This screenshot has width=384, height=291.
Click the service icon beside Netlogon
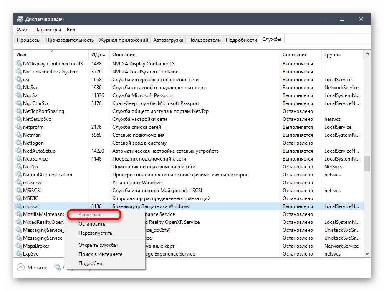(19, 143)
